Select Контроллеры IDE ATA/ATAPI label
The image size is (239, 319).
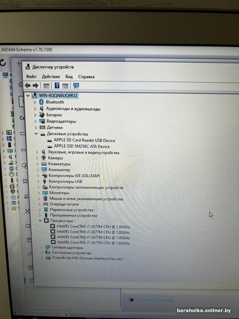(74, 175)
